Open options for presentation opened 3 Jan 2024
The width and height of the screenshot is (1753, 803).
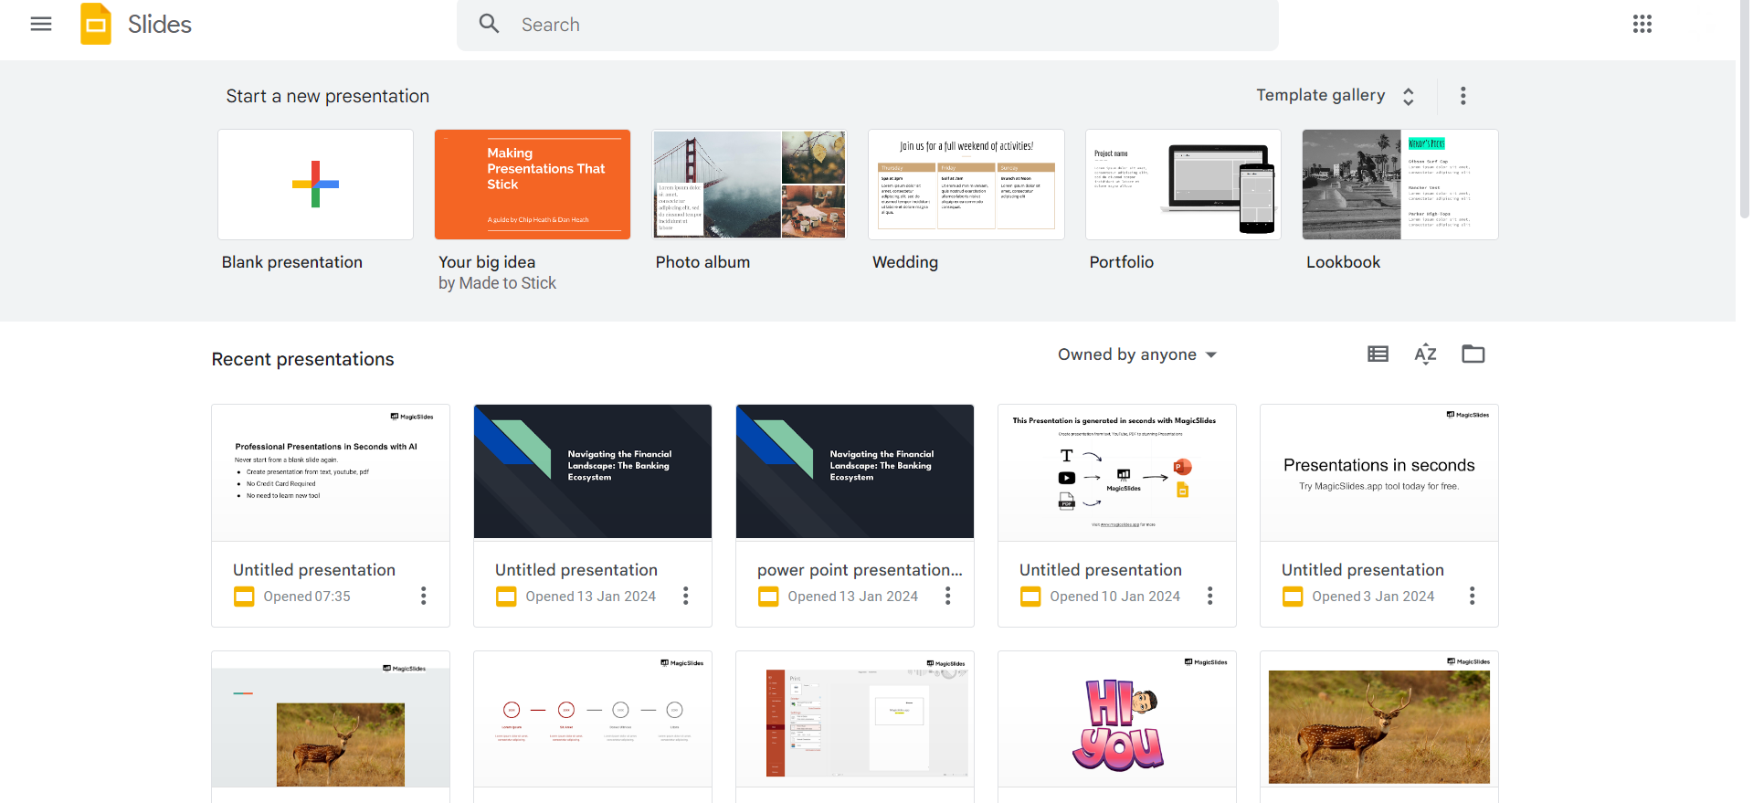[x=1473, y=596]
